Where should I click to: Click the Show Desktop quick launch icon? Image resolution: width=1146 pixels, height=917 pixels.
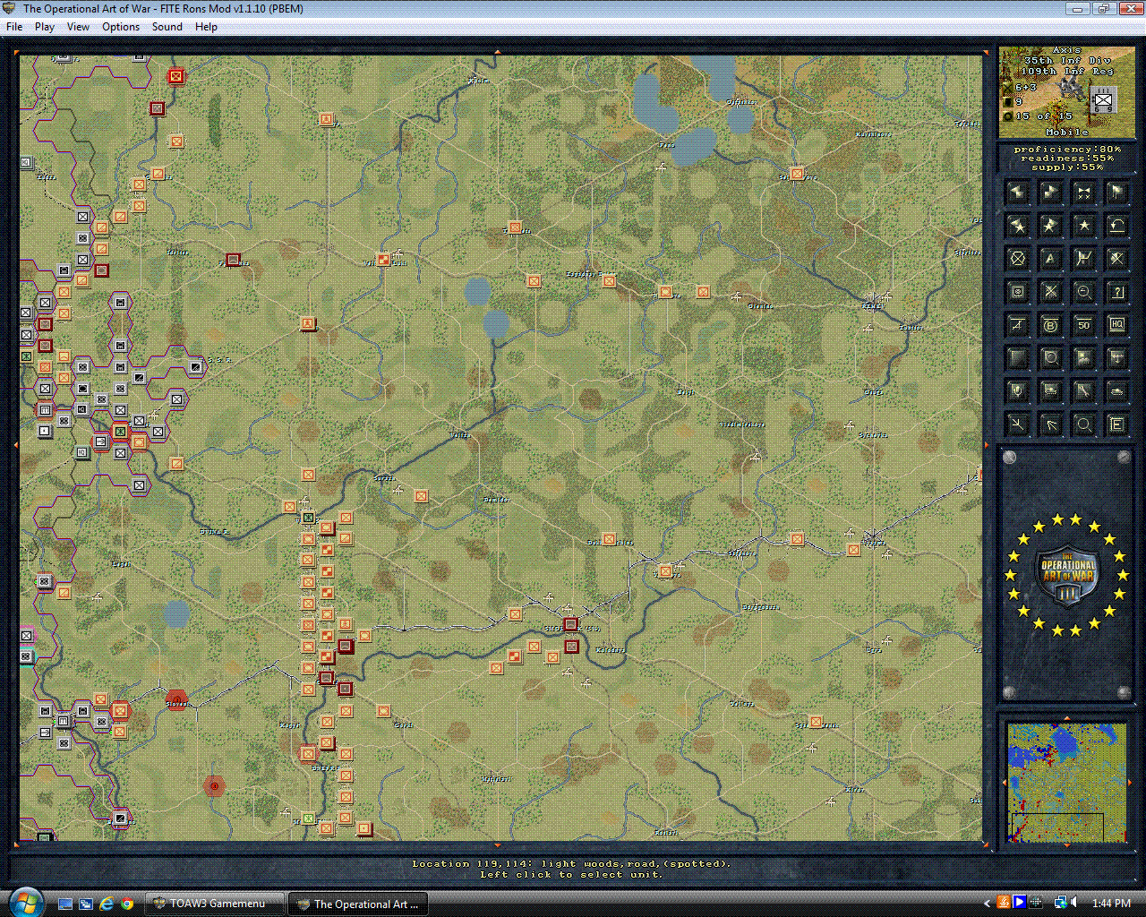[x=65, y=904]
